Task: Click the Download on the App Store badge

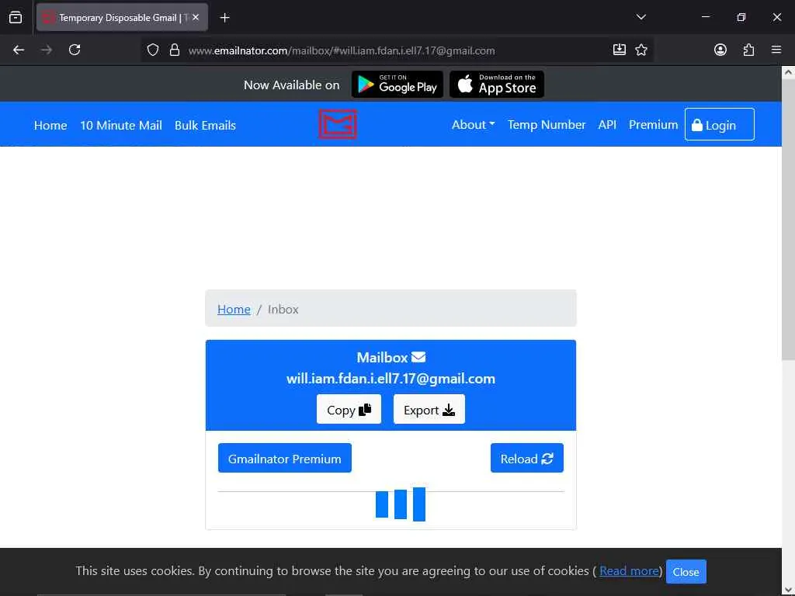Action: click(x=497, y=84)
